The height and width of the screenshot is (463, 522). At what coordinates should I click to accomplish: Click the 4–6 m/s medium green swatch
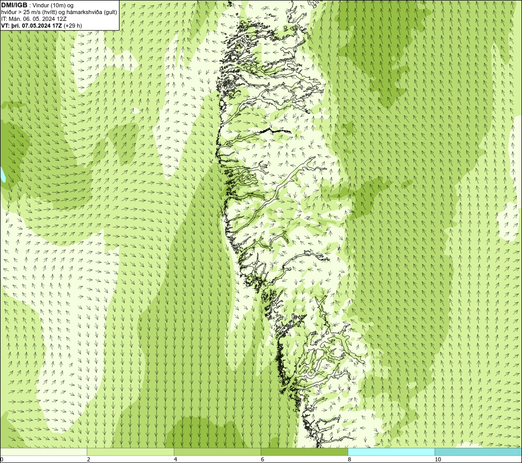pos(217,452)
